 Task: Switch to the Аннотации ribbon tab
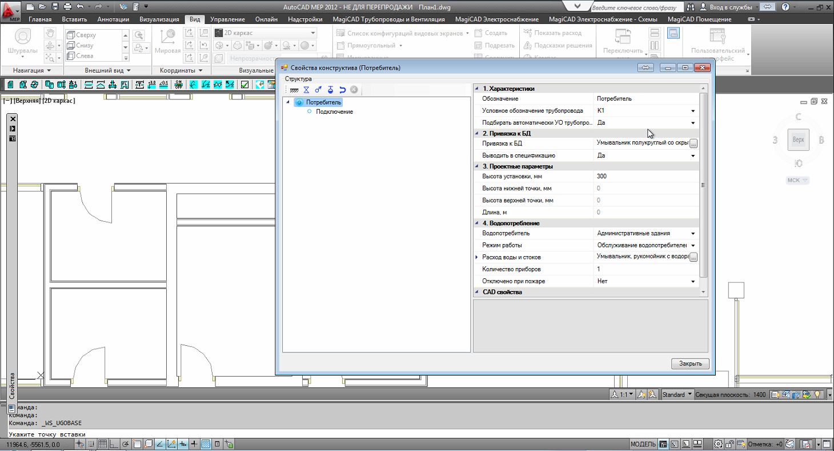tap(113, 19)
